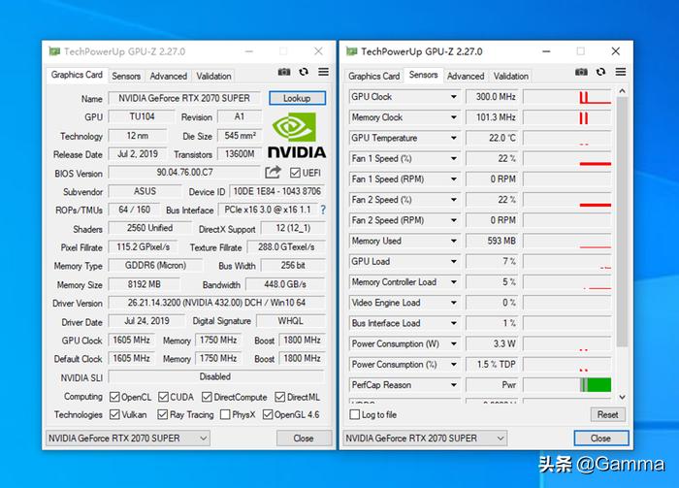The width and height of the screenshot is (679, 488).
Task: Switch to Sensors tab in the left window
Action: 126,76
